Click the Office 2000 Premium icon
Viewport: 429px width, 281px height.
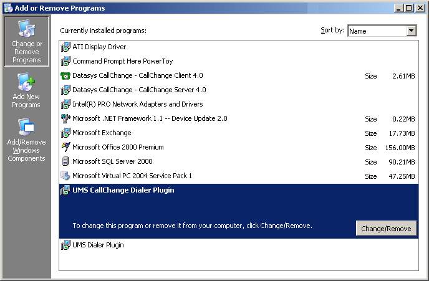(65, 147)
